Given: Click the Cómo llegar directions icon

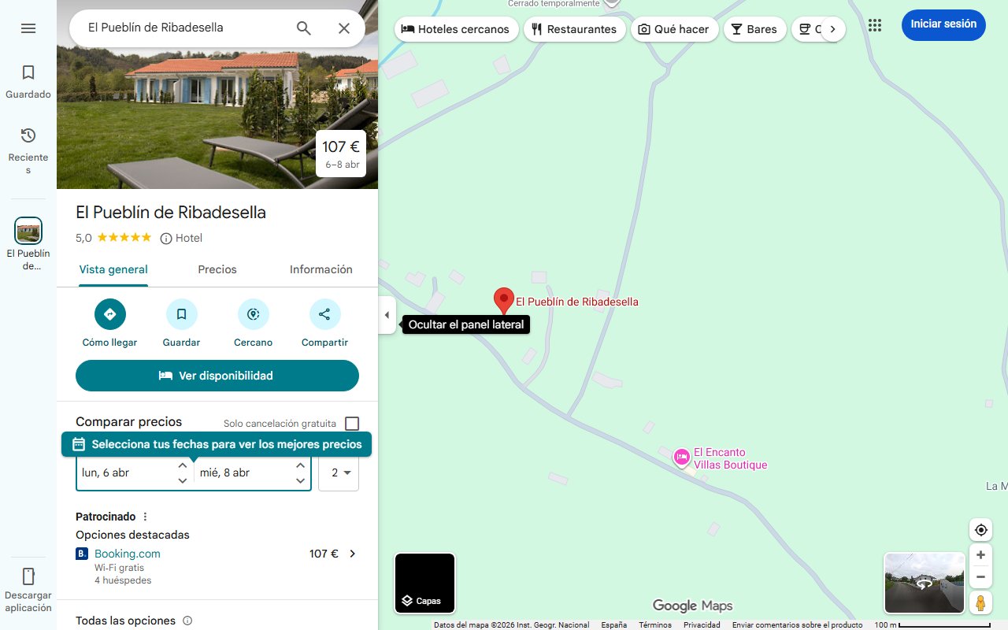Looking at the screenshot, I should coord(110,314).
